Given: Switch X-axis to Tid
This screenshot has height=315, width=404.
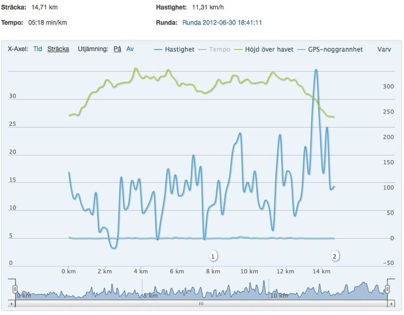Looking at the screenshot, I should click(x=38, y=49).
